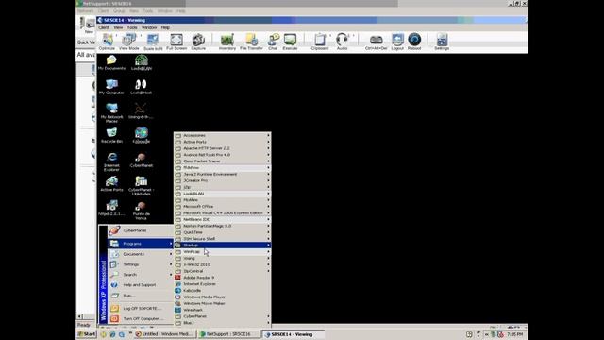Expand Search in the Start menu
Image resolution: width=604 pixels, height=340 pixels.
141,275
